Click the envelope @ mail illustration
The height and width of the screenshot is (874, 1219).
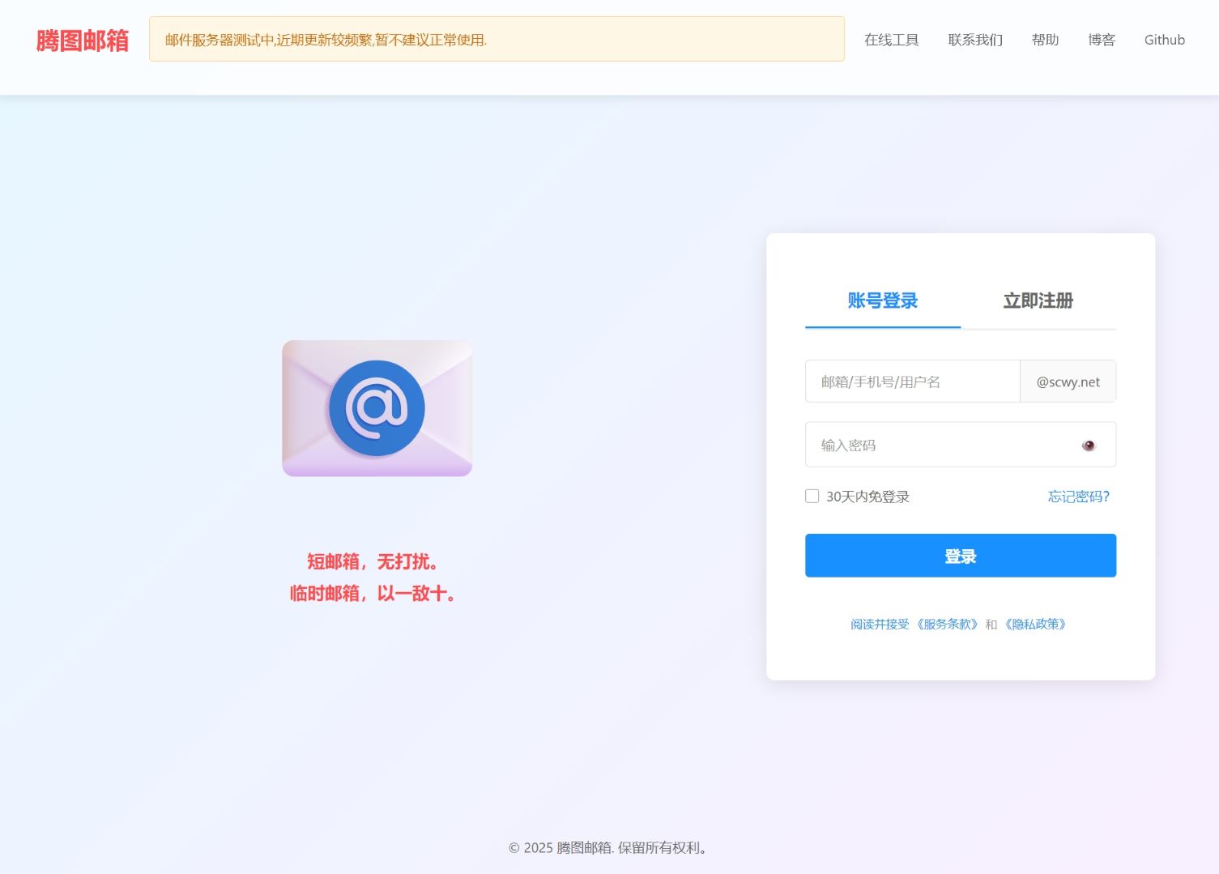(377, 408)
